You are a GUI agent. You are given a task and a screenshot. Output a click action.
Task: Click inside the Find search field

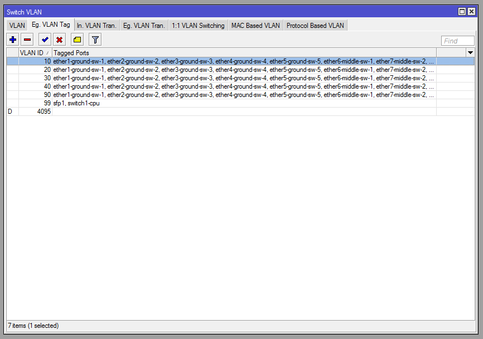pyautogui.click(x=457, y=40)
